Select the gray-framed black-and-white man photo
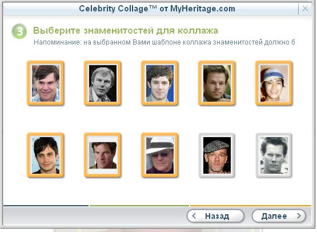This screenshot has width=317, height=232. coord(274,155)
